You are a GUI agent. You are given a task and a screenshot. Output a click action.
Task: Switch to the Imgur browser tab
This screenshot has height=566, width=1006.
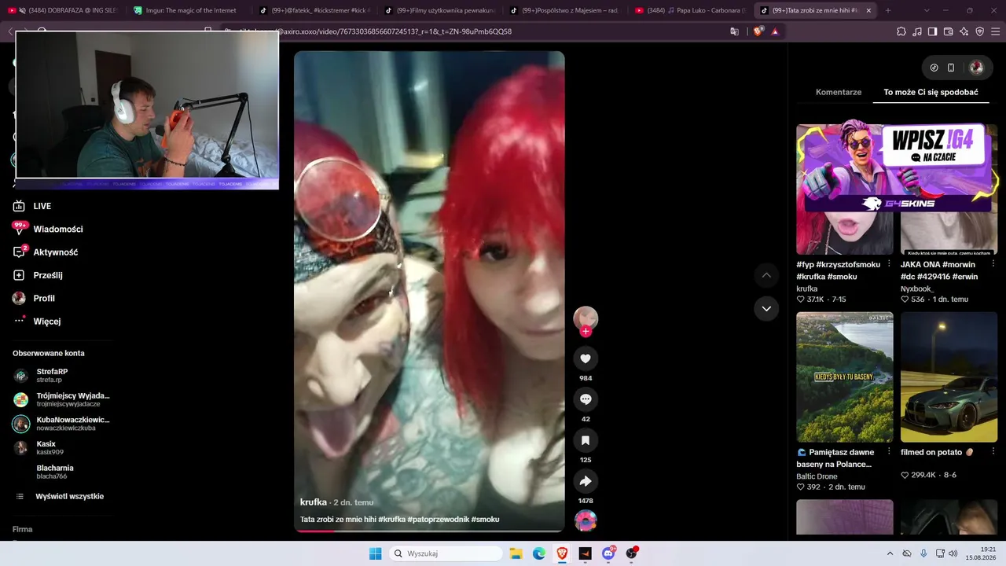point(189,10)
